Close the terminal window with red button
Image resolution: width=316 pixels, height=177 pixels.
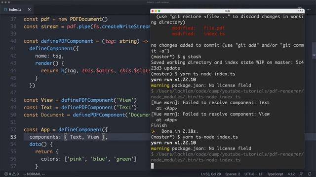tap(153, 11)
